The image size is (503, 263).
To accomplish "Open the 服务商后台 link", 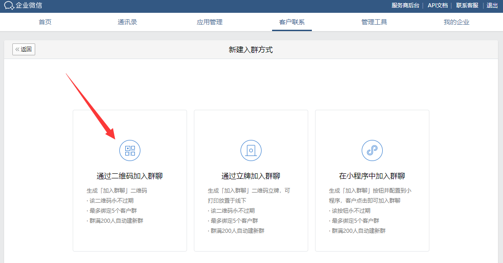I will click(405, 5).
